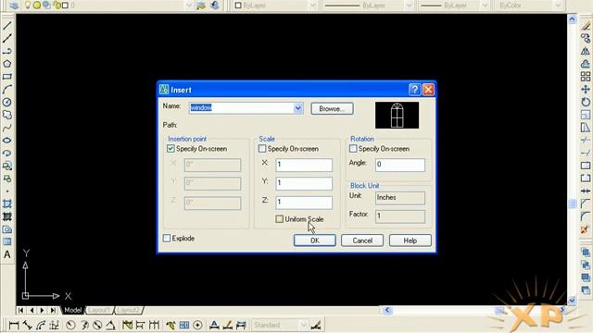Switch to the Layout2 tab
593x333 pixels.
point(128,310)
